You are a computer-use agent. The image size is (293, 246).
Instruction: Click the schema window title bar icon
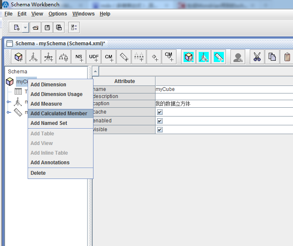pyautogui.click(x=10, y=44)
